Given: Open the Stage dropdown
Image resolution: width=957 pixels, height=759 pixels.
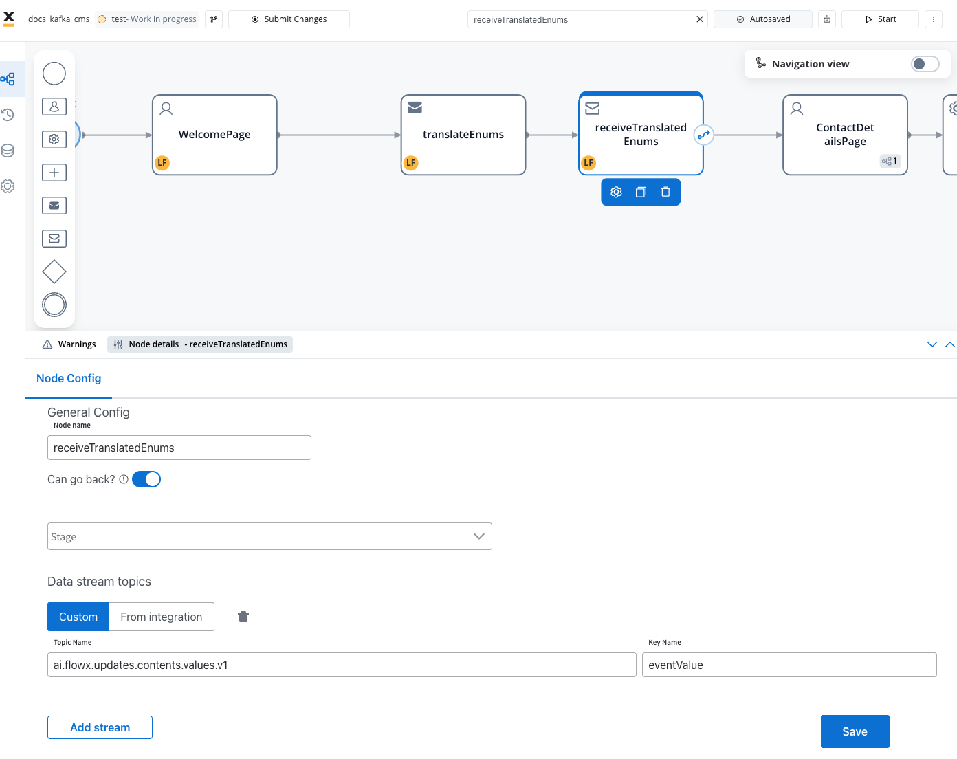Looking at the screenshot, I should click(269, 536).
